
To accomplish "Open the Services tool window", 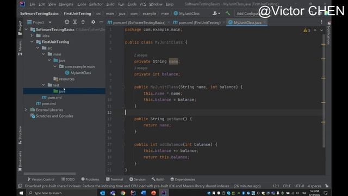I will (138, 179).
